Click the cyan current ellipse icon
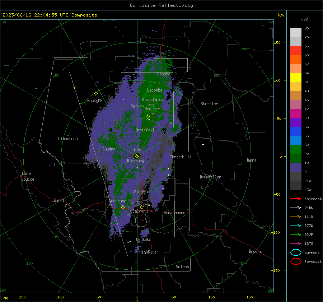The width and height of the screenshot is (323, 302). click(296, 252)
